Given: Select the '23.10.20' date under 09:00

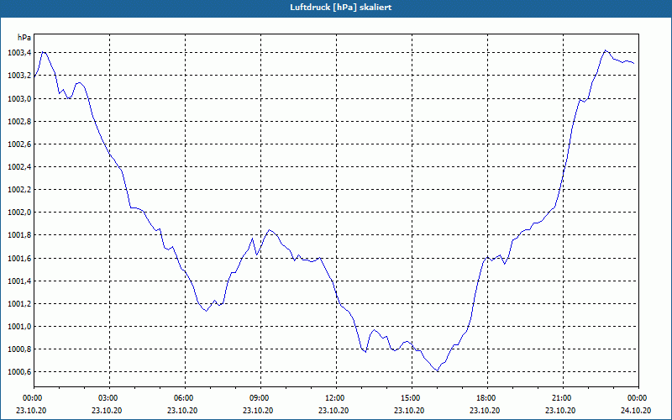Looking at the screenshot, I should [258, 410].
